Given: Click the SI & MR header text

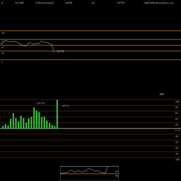Looking at the screenshot, I should pos(19,3).
